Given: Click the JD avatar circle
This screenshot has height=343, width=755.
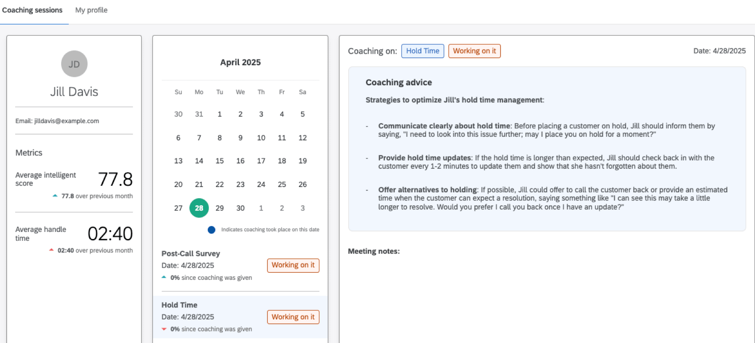Looking at the screenshot, I should click(74, 64).
